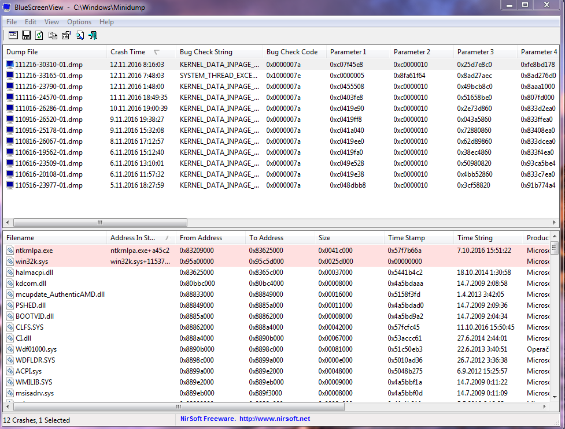Screen dimensions: 565x429
Task: Sort lower pane by Size column header
Action: click(349, 238)
